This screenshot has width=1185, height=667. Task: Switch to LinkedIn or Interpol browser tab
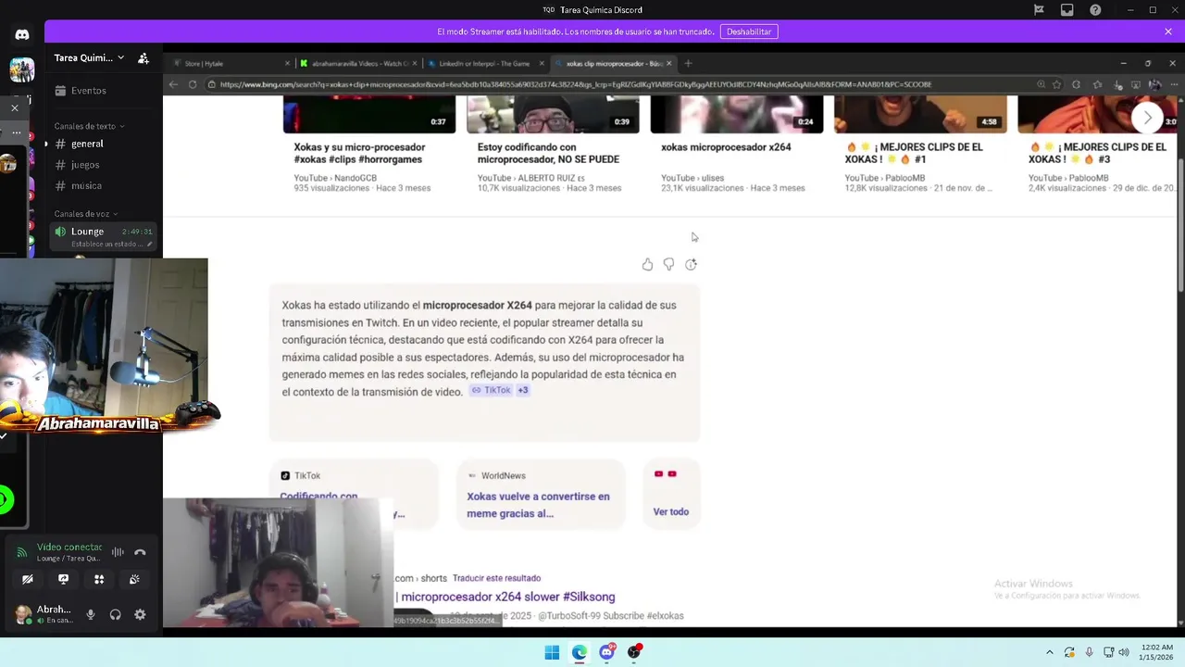(x=484, y=64)
